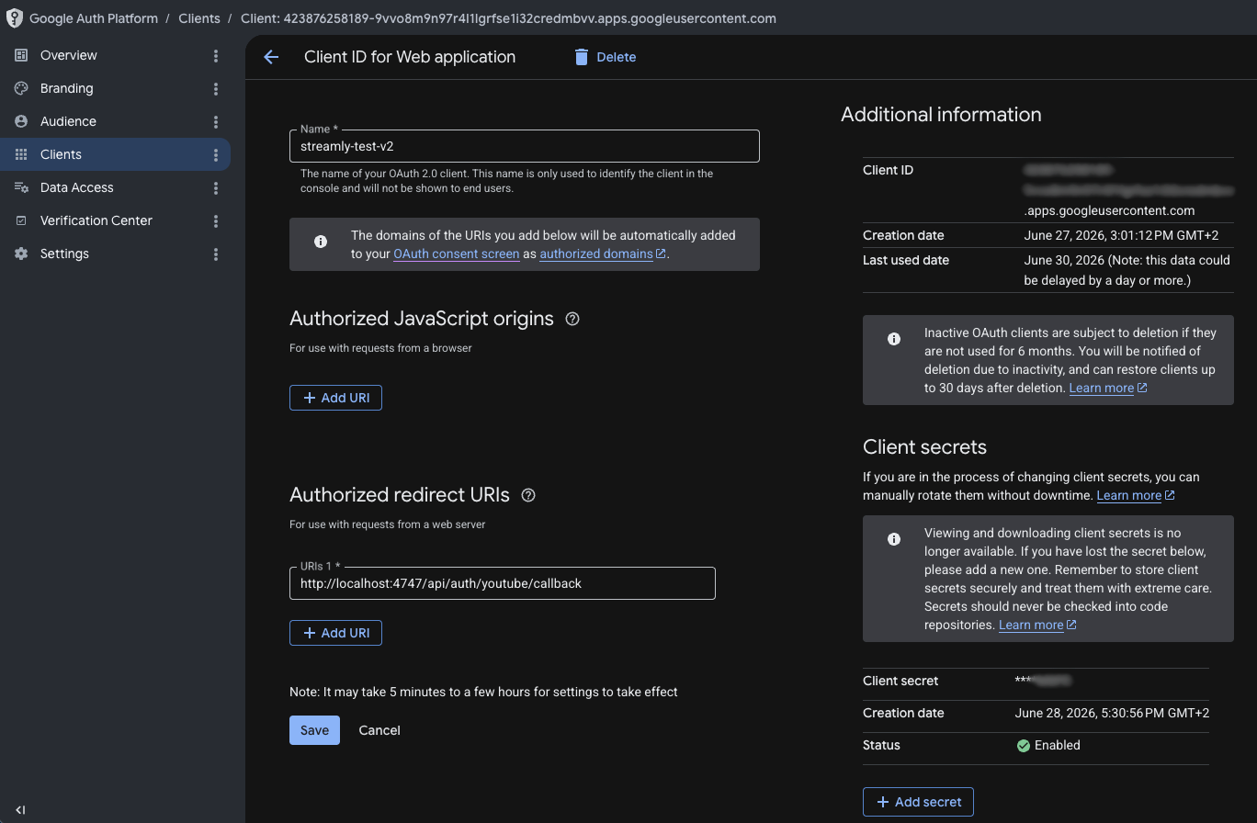
Task: Open the Verification Center three-dot menu
Action: pos(216,221)
